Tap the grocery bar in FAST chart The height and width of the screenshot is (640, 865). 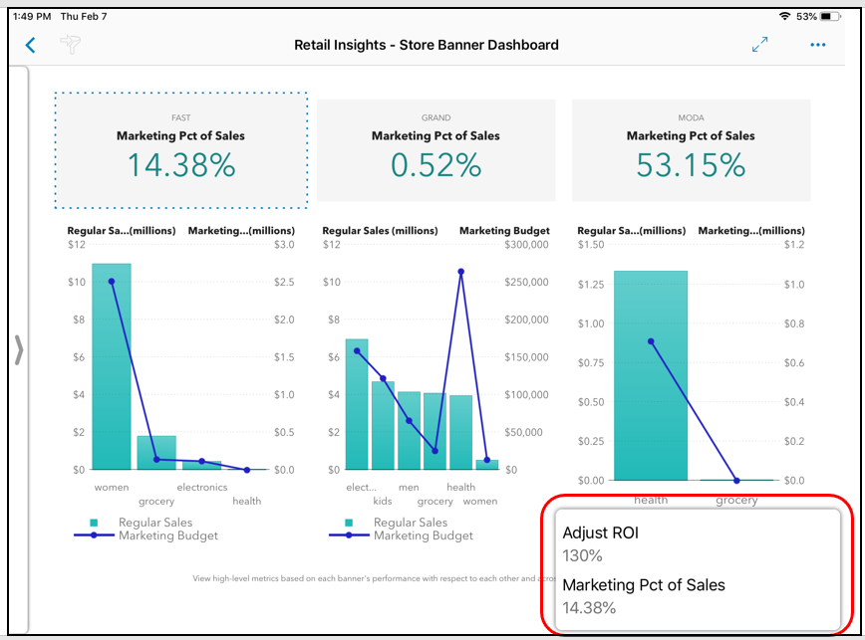(x=156, y=453)
